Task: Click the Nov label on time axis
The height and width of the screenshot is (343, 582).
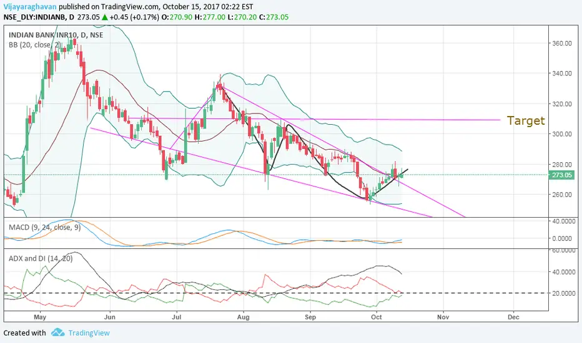Action: [443, 317]
